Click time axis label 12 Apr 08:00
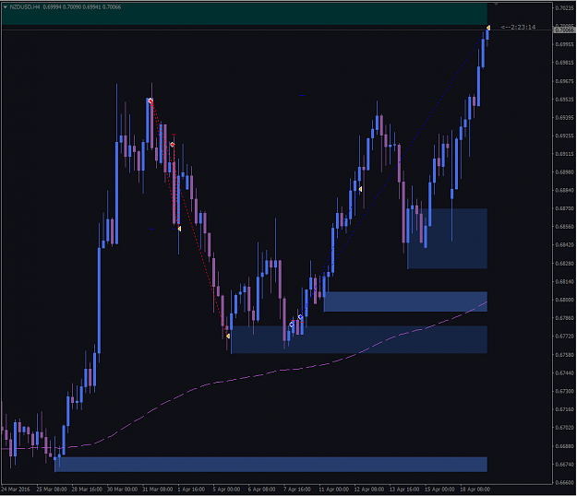This screenshot has height=496, width=577. coord(369,490)
